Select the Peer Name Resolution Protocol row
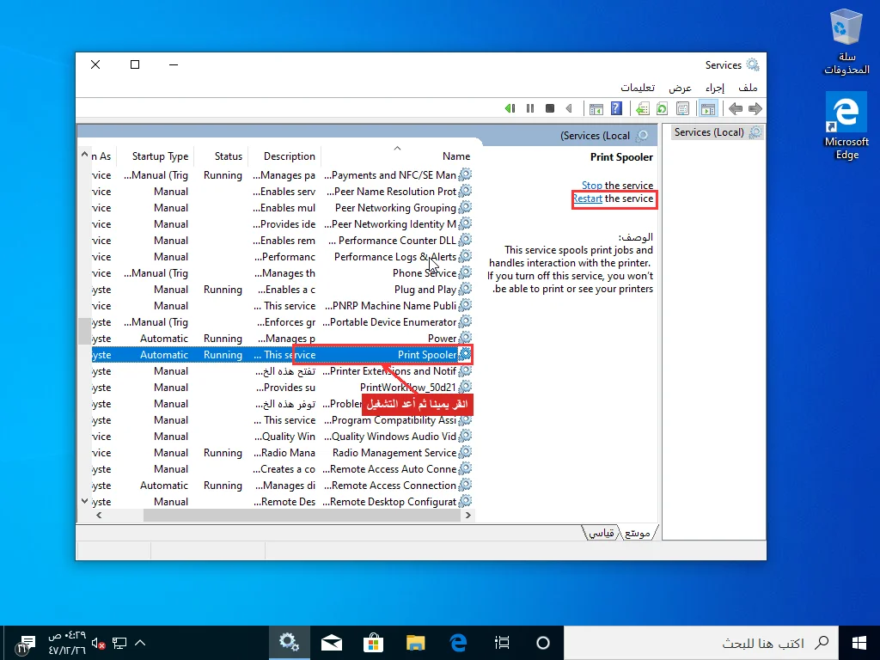The height and width of the screenshot is (660, 880). pos(282,192)
